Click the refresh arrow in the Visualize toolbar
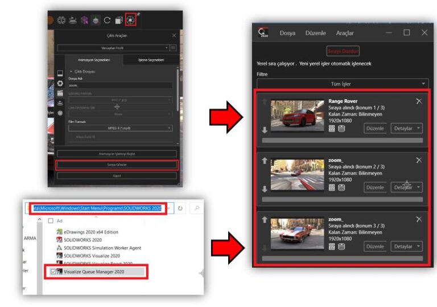This screenshot has width=437, height=307. pos(106,21)
